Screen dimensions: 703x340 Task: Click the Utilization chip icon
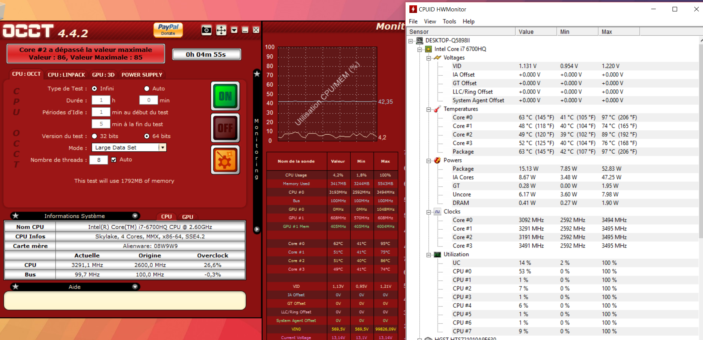point(438,254)
